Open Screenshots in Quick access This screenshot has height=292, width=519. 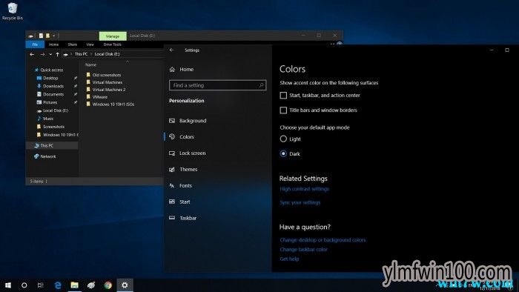(50, 127)
